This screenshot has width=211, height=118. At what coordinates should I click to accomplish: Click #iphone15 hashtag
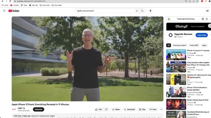pos(35,116)
